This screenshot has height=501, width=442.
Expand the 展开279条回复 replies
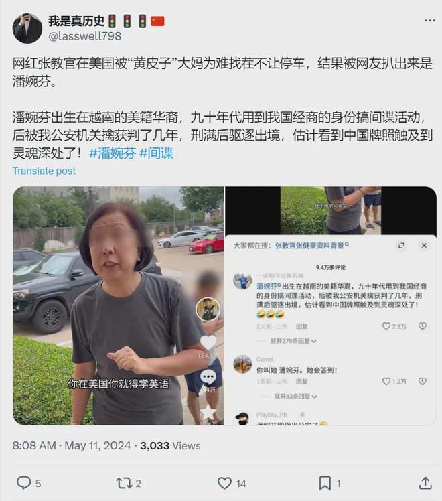click(x=293, y=341)
